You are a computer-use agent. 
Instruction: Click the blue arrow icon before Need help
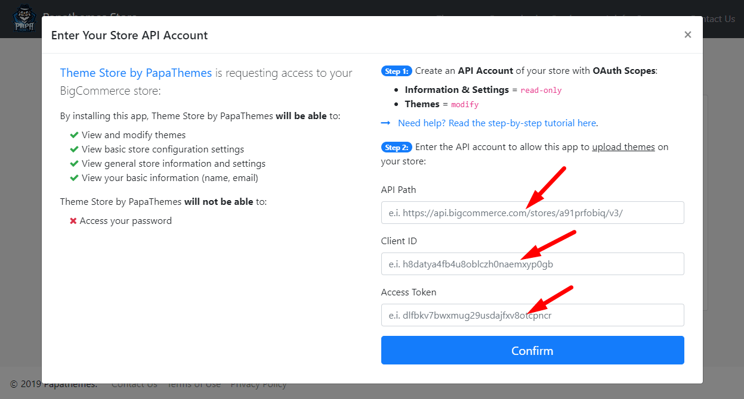[386, 123]
